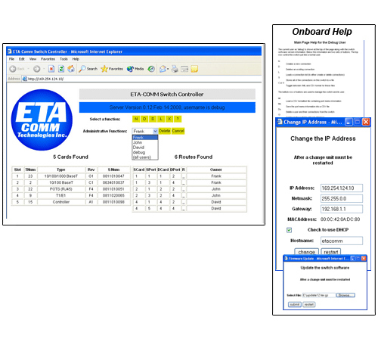Click Select File path field in Firmware Update
Image resolution: width=378 pixels, height=342 pixels.
319,295
